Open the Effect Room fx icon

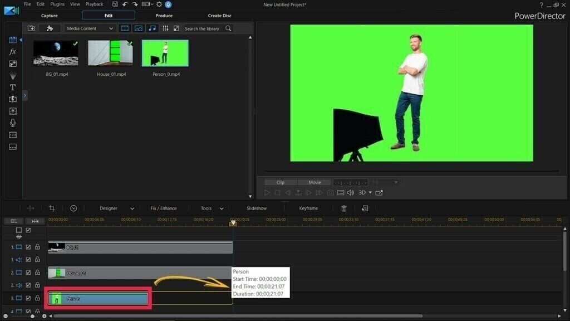(13, 52)
